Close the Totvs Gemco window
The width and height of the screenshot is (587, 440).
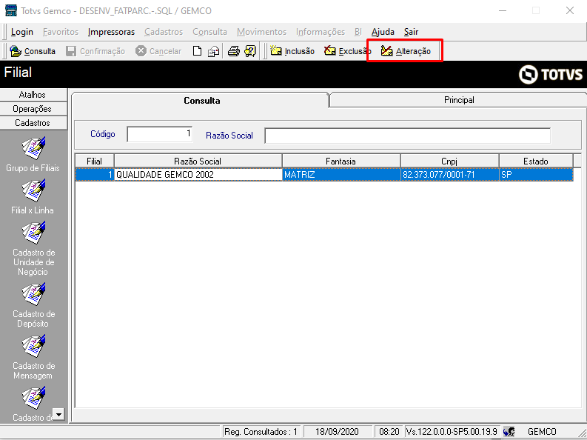(570, 10)
